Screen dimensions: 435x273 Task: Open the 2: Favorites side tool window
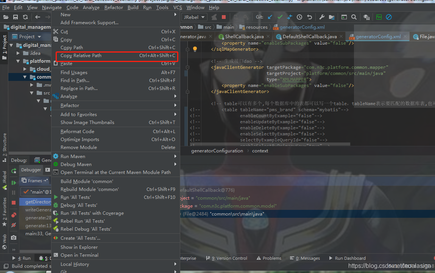4,212
